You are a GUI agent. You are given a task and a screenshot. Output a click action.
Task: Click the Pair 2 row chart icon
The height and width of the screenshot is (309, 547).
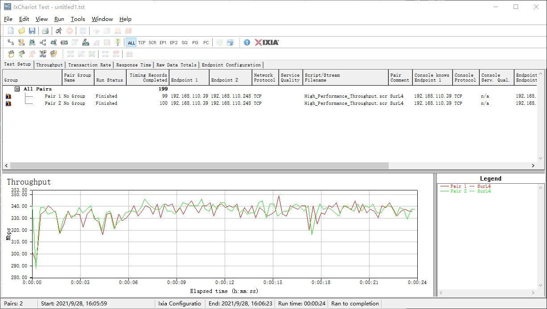click(x=8, y=103)
